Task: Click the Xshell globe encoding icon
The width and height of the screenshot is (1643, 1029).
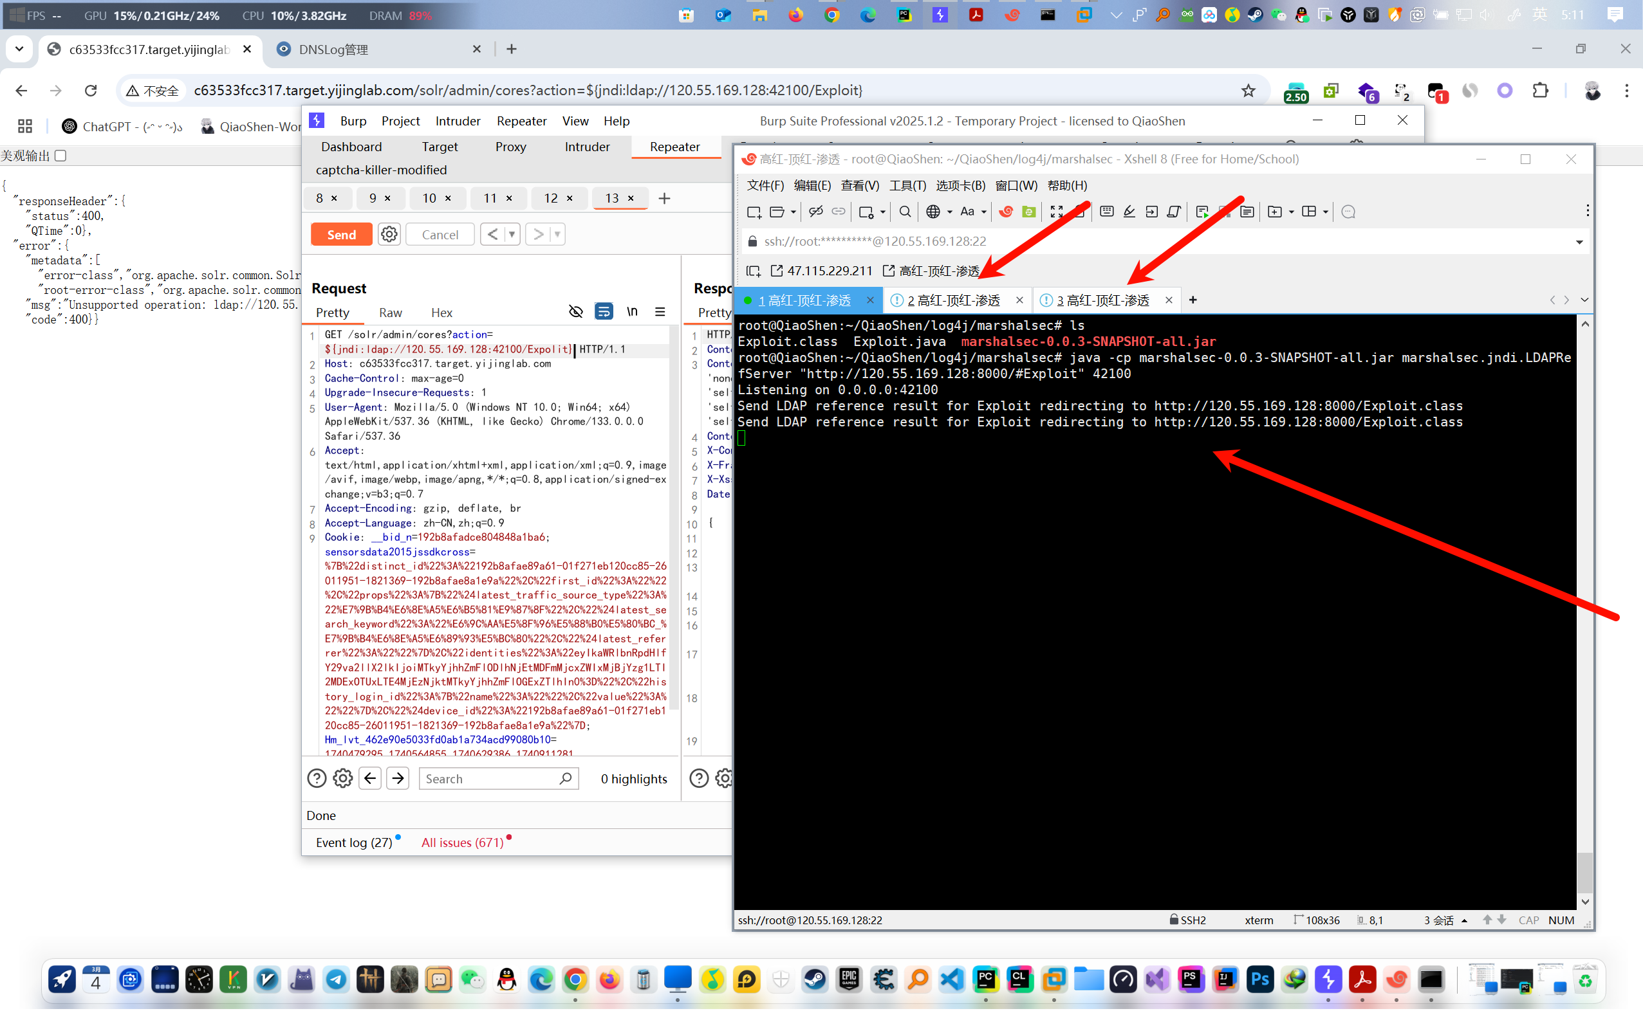Action: [933, 212]
